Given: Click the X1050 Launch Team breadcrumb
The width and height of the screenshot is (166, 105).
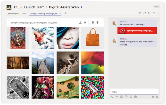Looking at the screenshot, I should (x=29, y=7).
